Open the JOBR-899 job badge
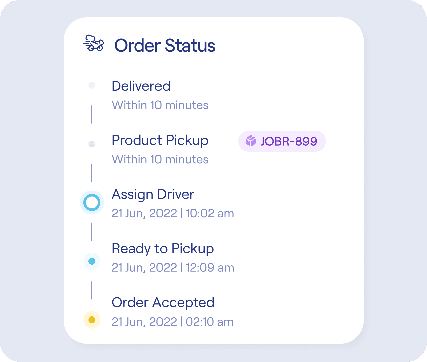The image size is (427, 362). pyautogui.click(x=282, y=141)
